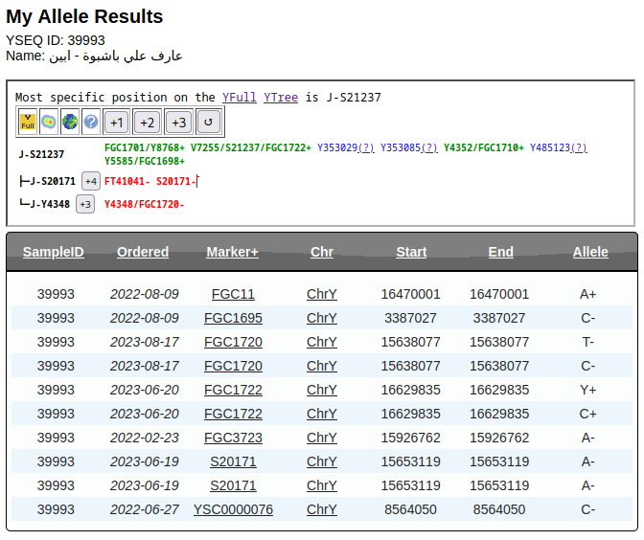Expand tree by +2 levels
The width and height of the screenshot is (644, 540).
(147, 122)
